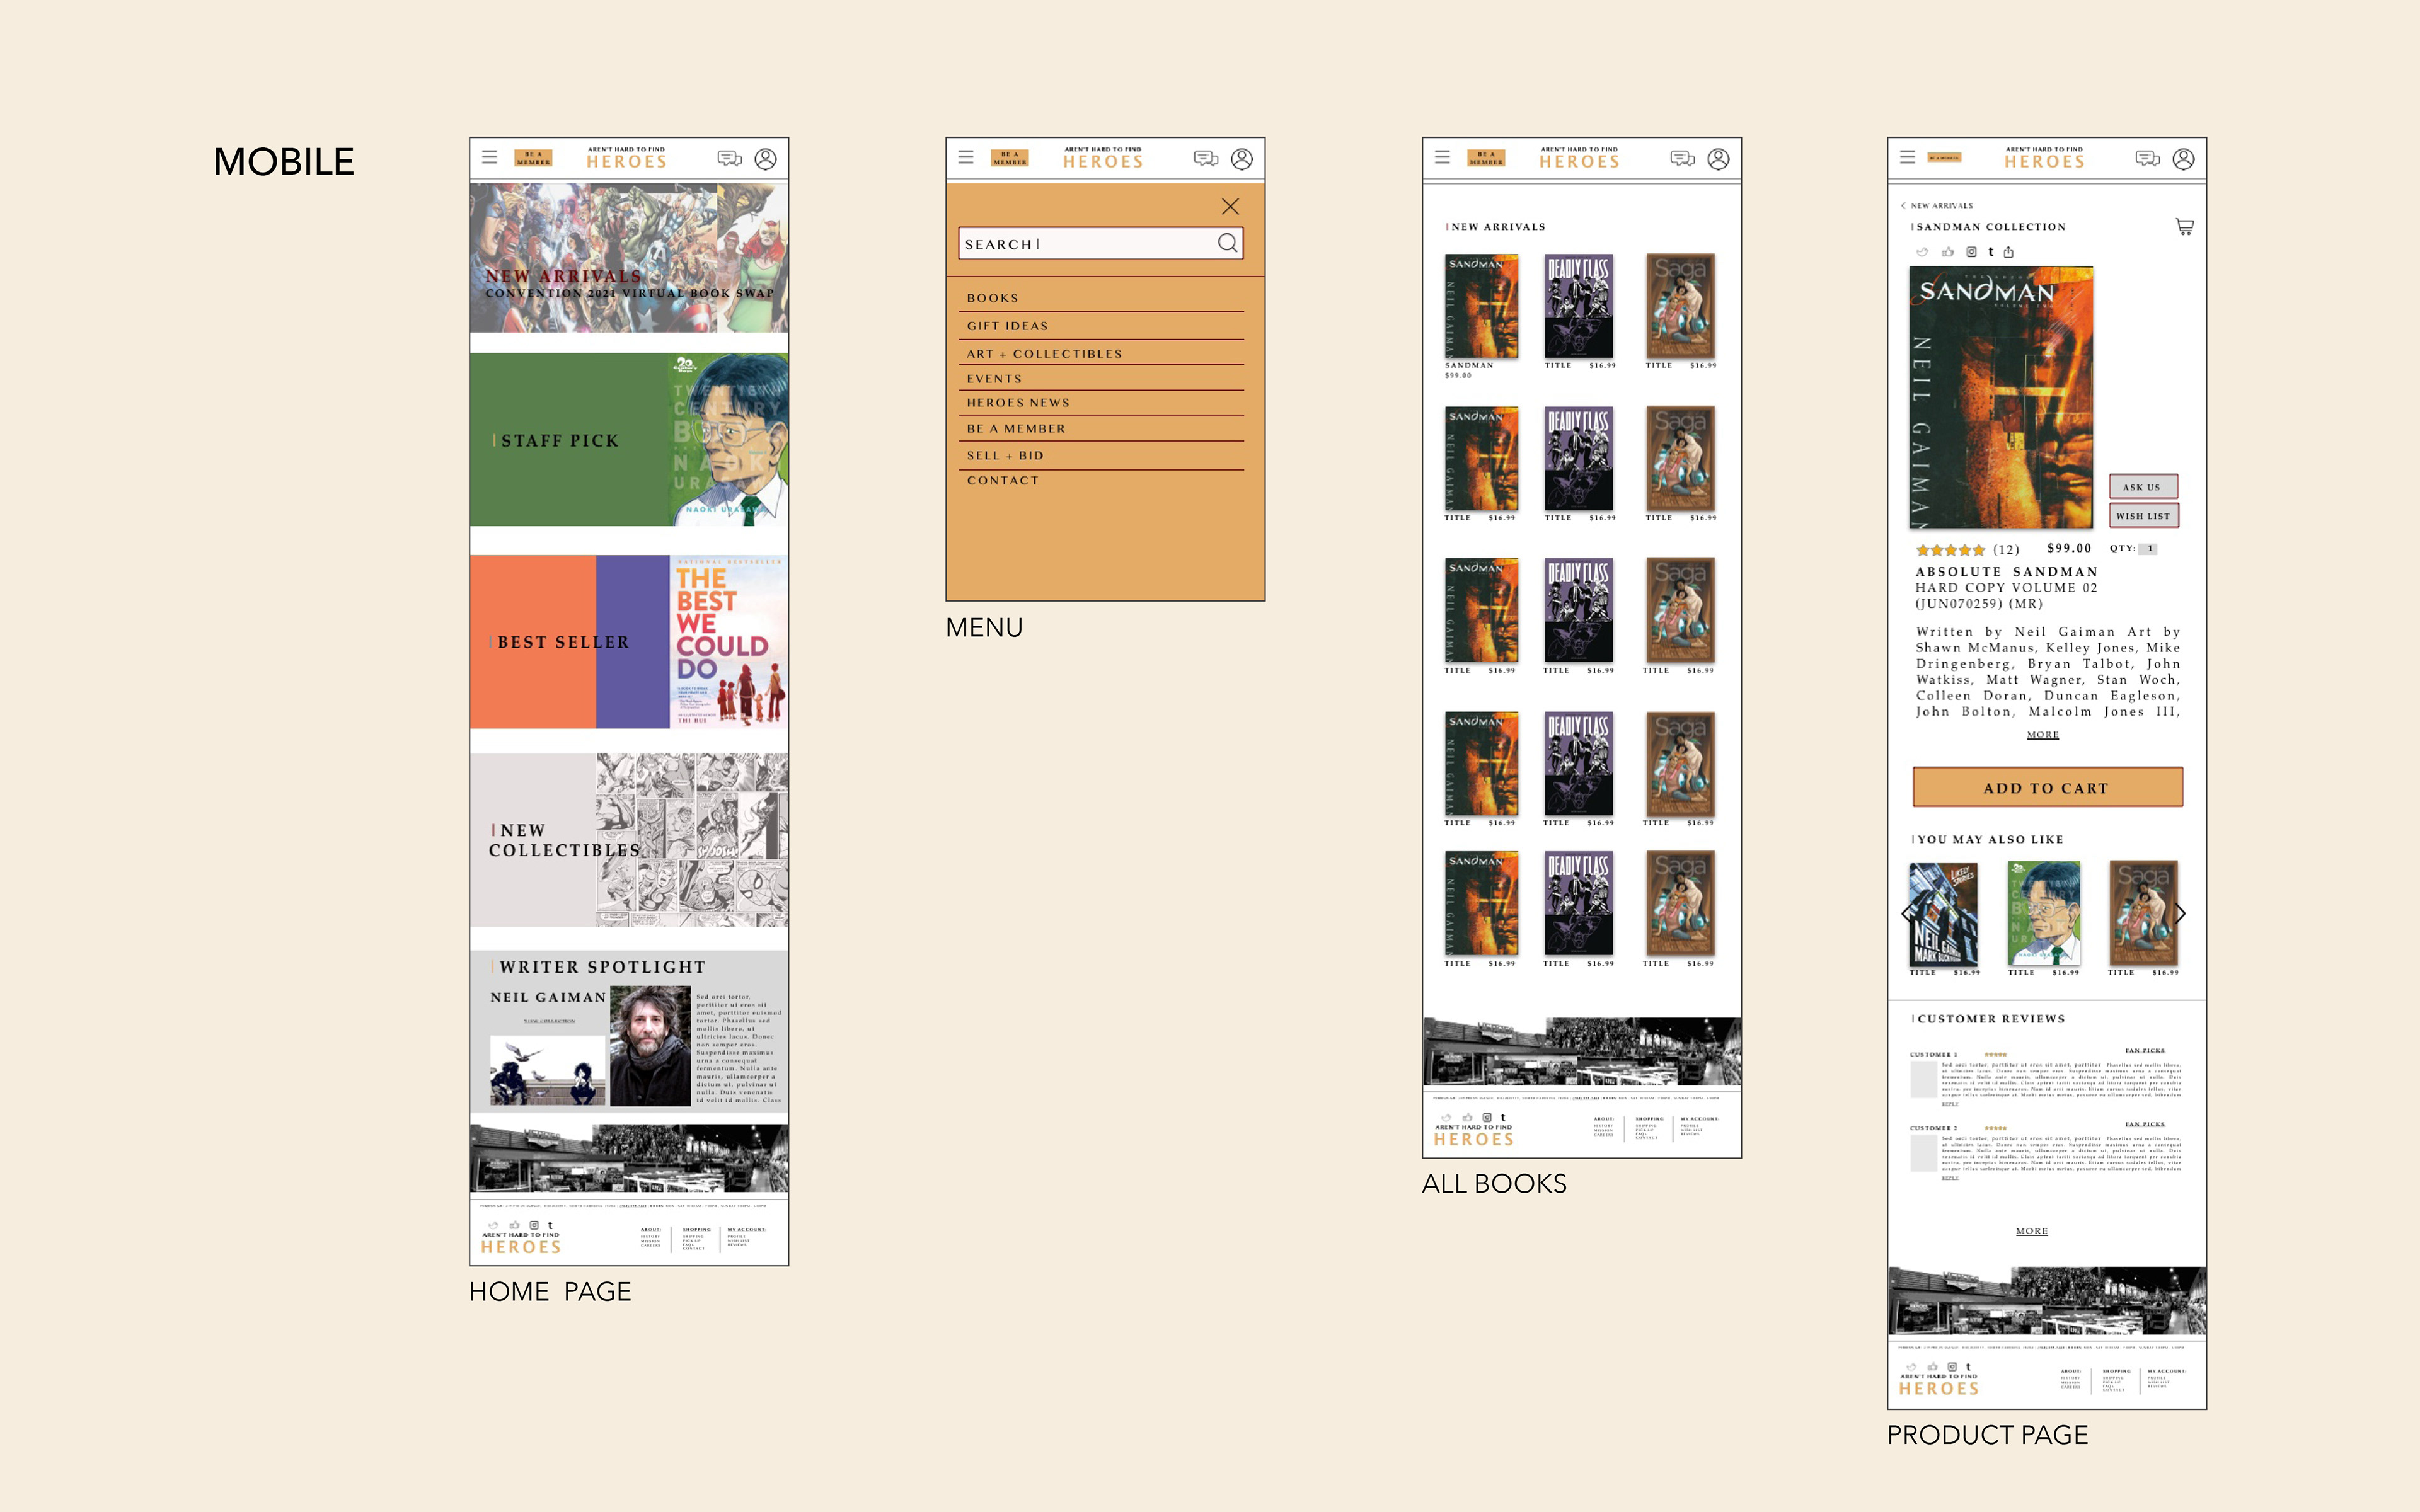2420x1512 pixels.
Task: Click Add To Cart button
Action: [2047, 787]
